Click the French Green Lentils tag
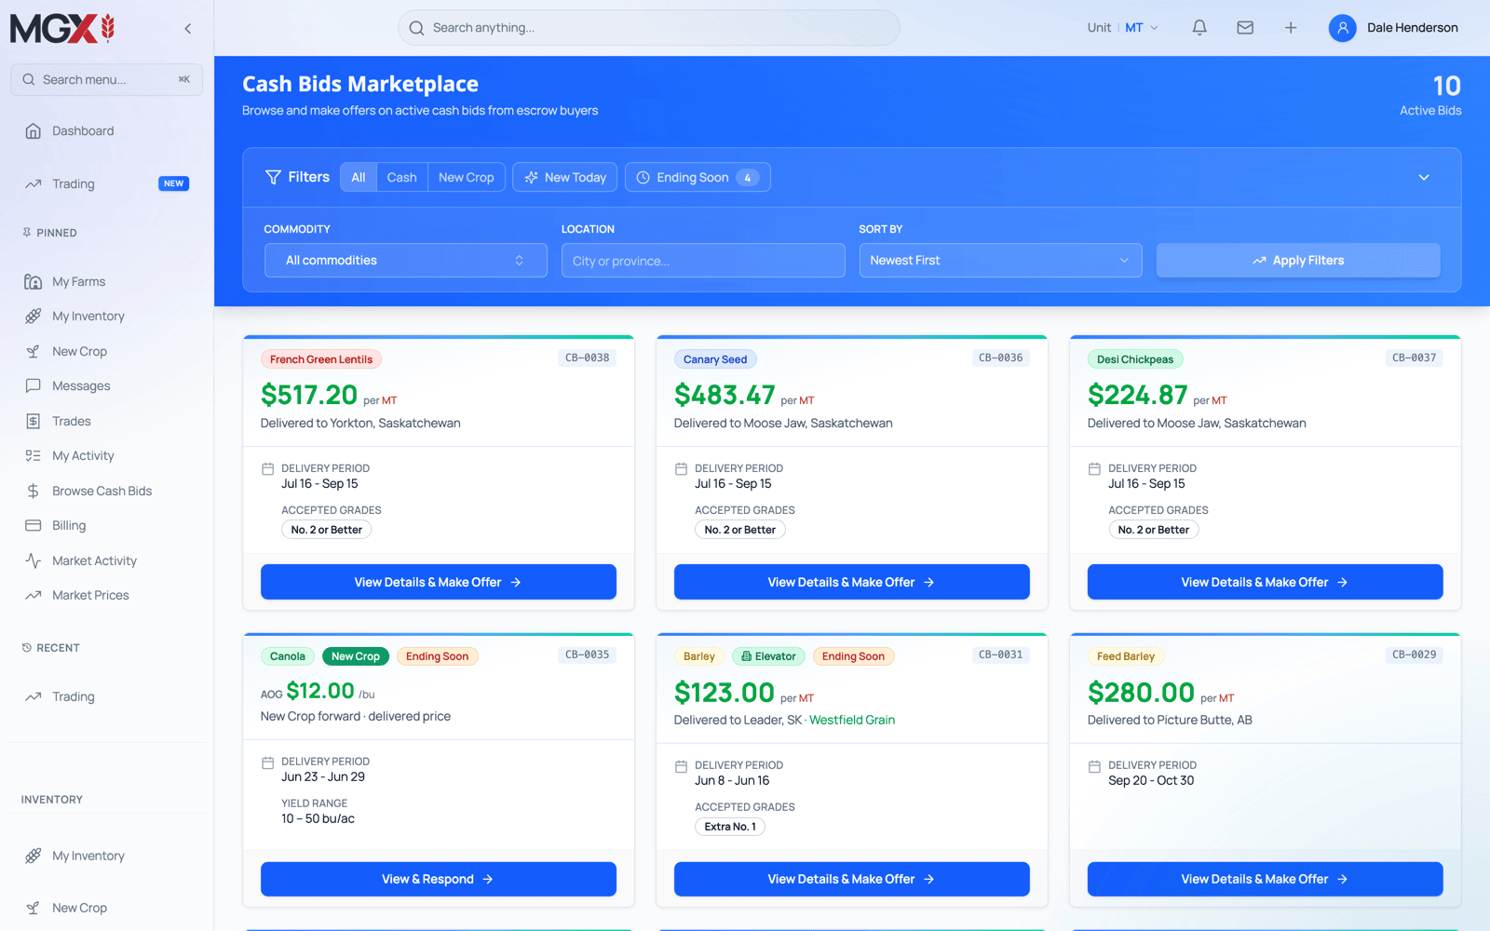 tap(321, 359)
